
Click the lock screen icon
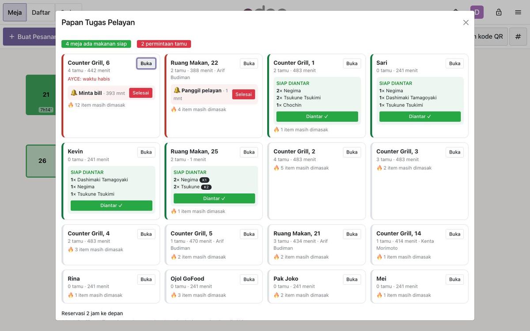coord(499,12)
